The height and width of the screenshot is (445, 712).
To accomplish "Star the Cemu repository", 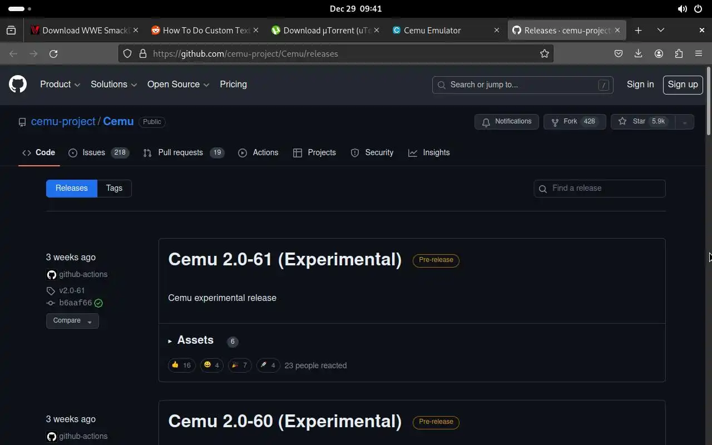I will tap(644, 122).
